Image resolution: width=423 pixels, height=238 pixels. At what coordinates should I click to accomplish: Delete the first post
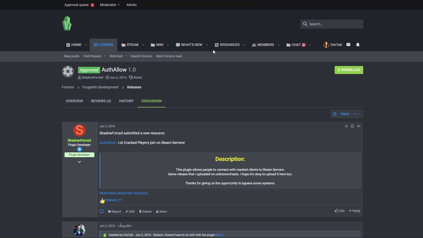(145, 212)
